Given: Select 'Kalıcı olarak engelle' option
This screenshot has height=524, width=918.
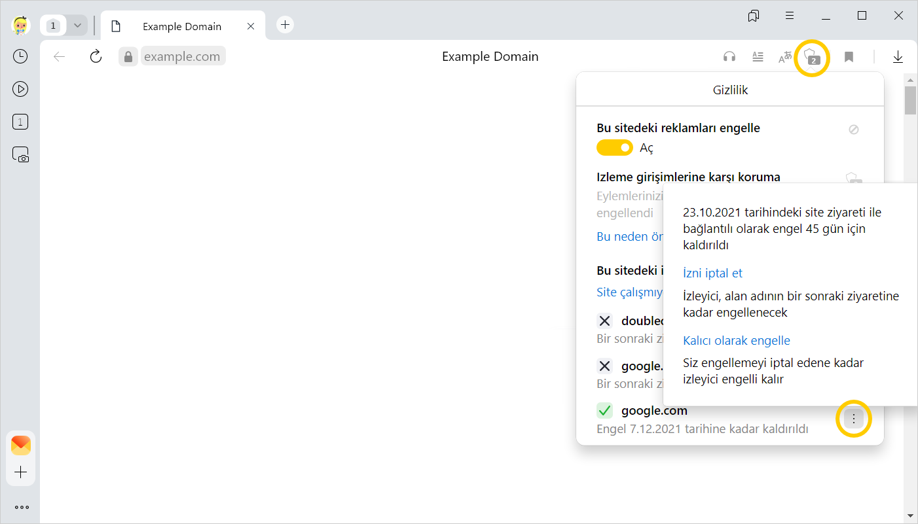Looking at the screenshot, I should (x=736, y=340).
